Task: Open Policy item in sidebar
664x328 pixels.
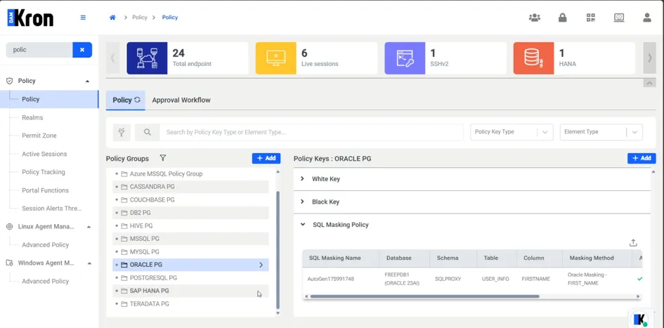Action: pyautogui.click(x=49, y=99)
